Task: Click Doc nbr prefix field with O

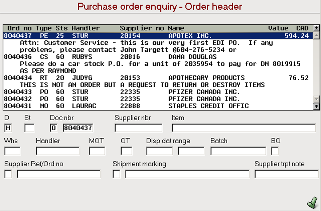Action: click(53, 128)
